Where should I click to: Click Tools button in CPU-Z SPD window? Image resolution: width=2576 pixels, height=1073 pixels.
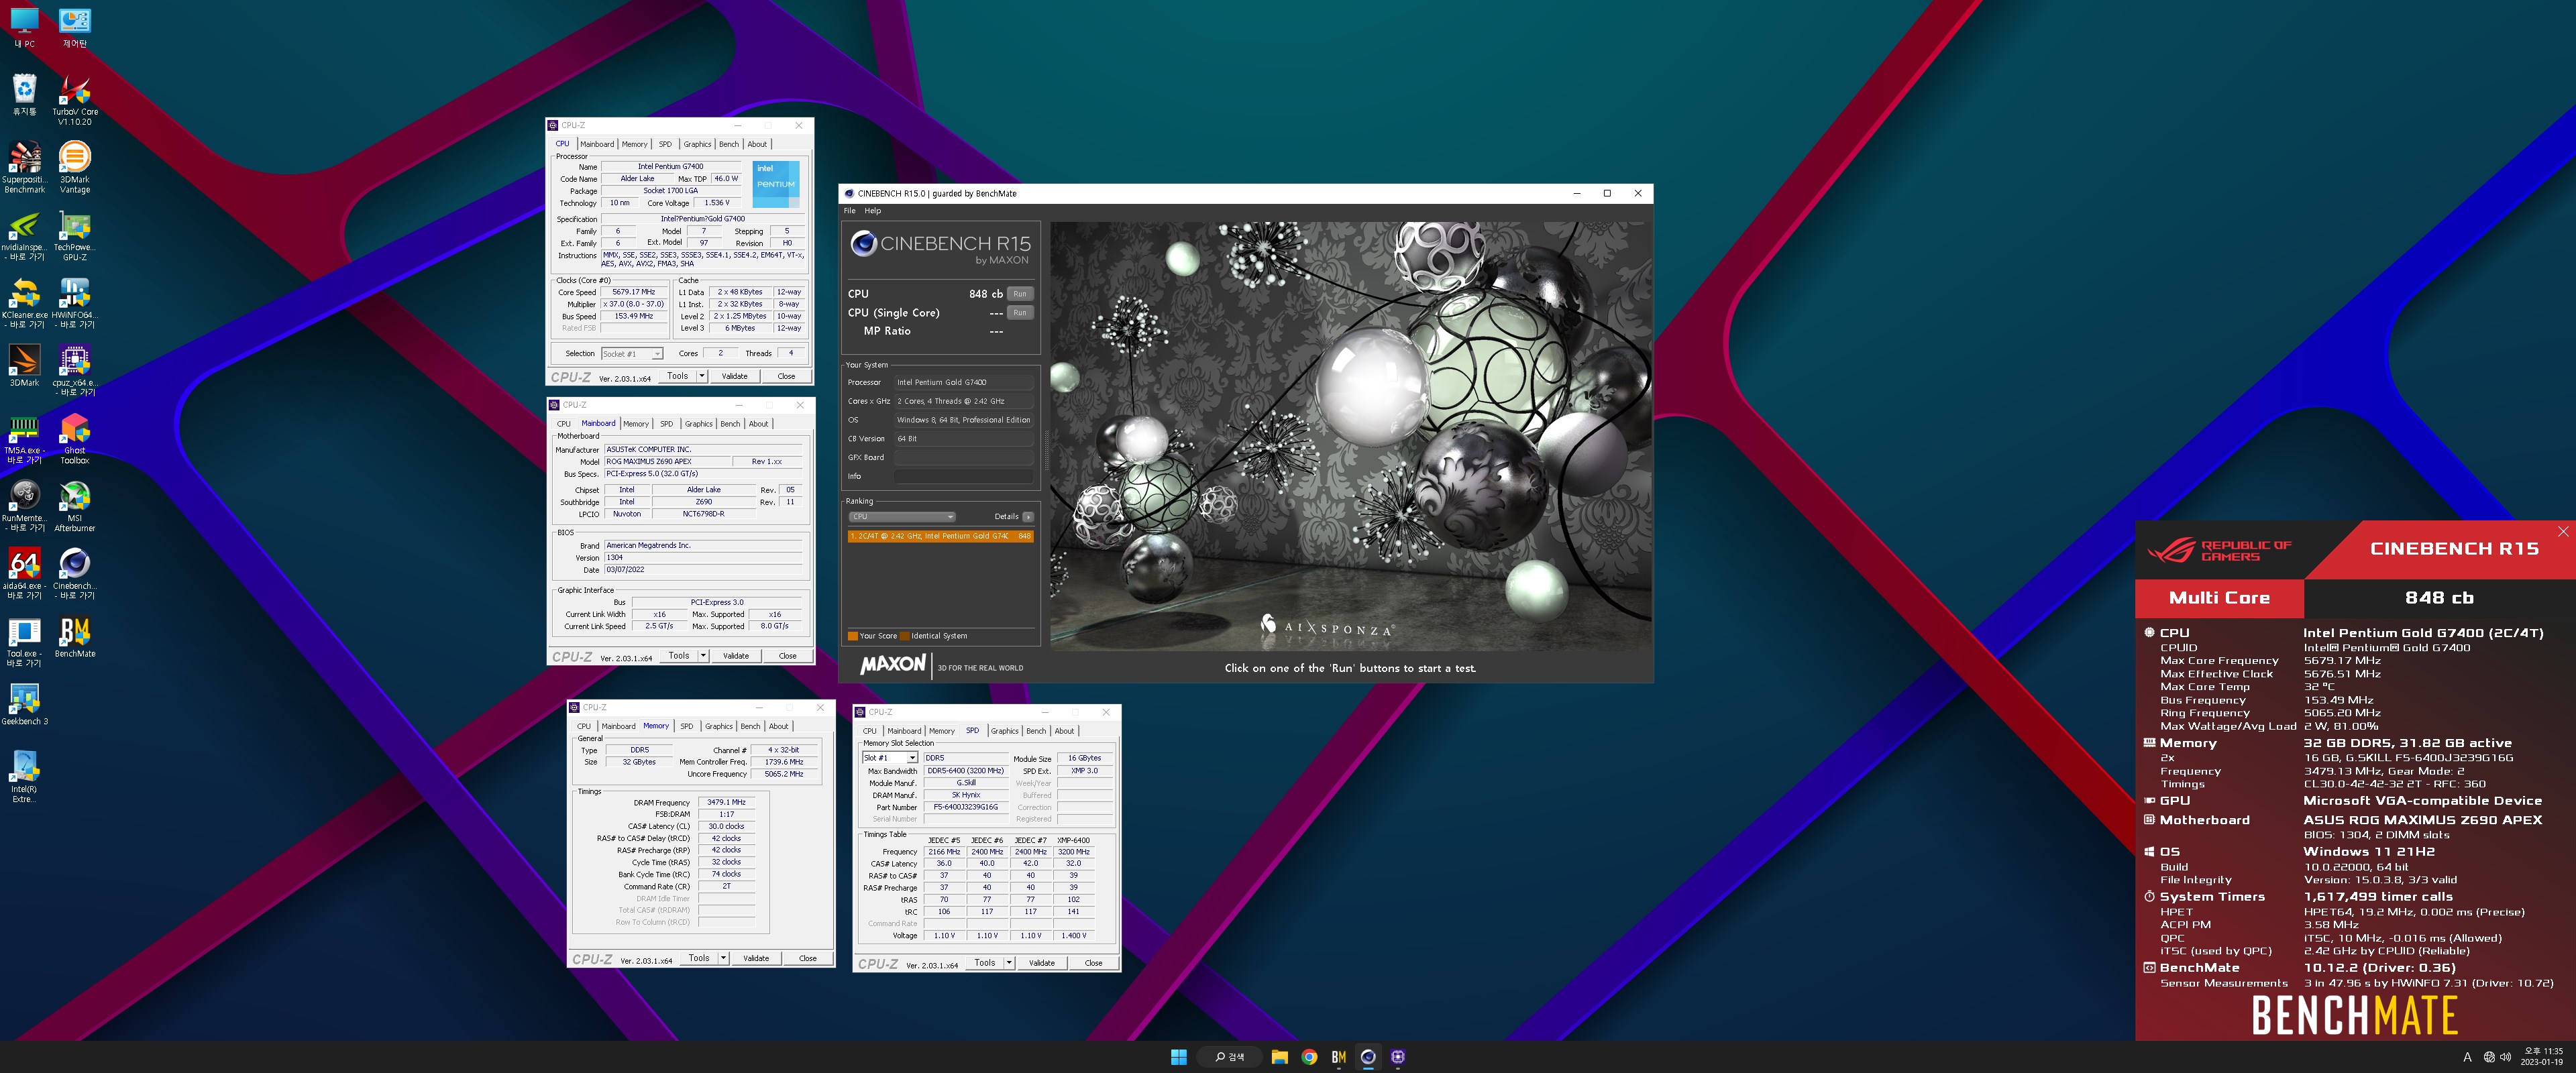pos(985,963)
